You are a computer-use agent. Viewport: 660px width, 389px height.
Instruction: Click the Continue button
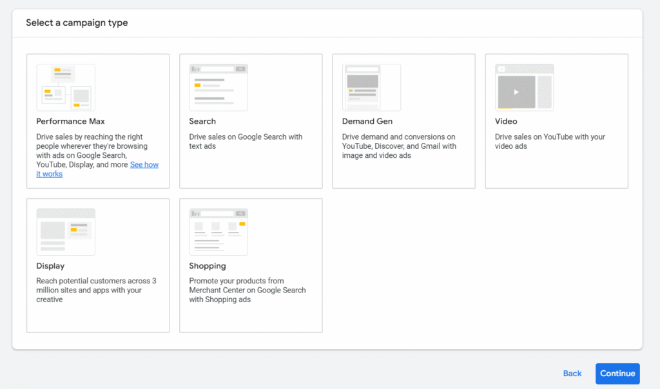coord(617,374)
